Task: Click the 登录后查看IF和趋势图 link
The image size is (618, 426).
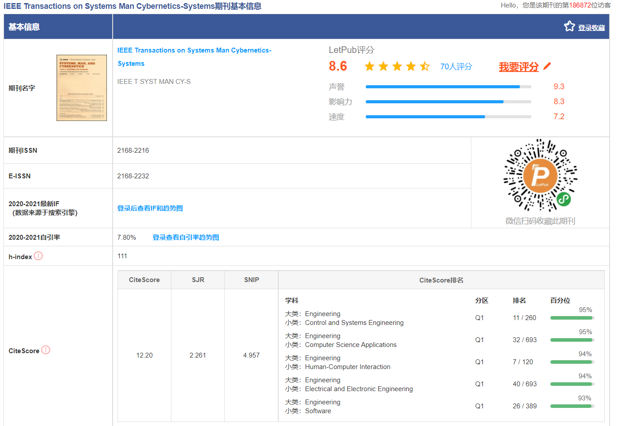Action: pyautogui.click(x=150, y=208)
